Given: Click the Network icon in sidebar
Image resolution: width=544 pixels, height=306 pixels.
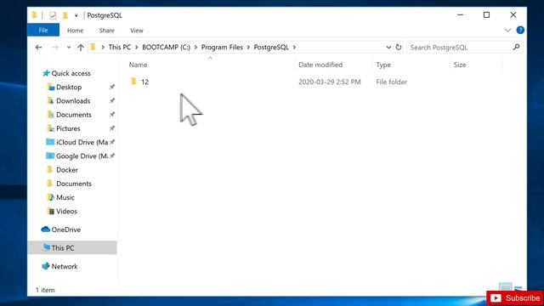Looking at the screenshot, I should pos(45,266).
